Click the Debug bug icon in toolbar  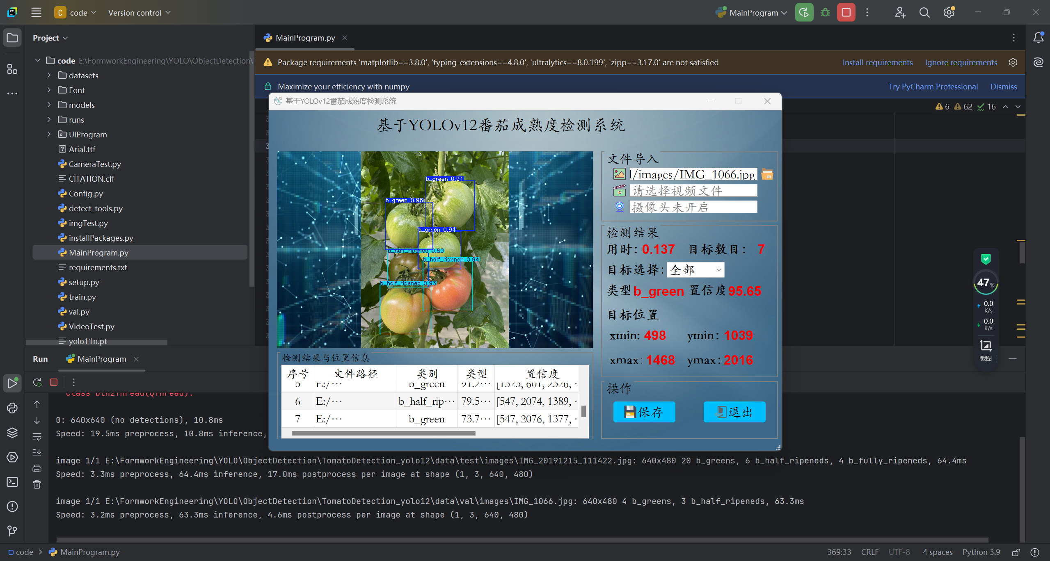[825, 13]
